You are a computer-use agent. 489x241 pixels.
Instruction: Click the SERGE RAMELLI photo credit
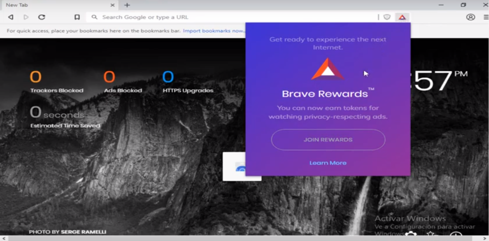coord(84,232)
